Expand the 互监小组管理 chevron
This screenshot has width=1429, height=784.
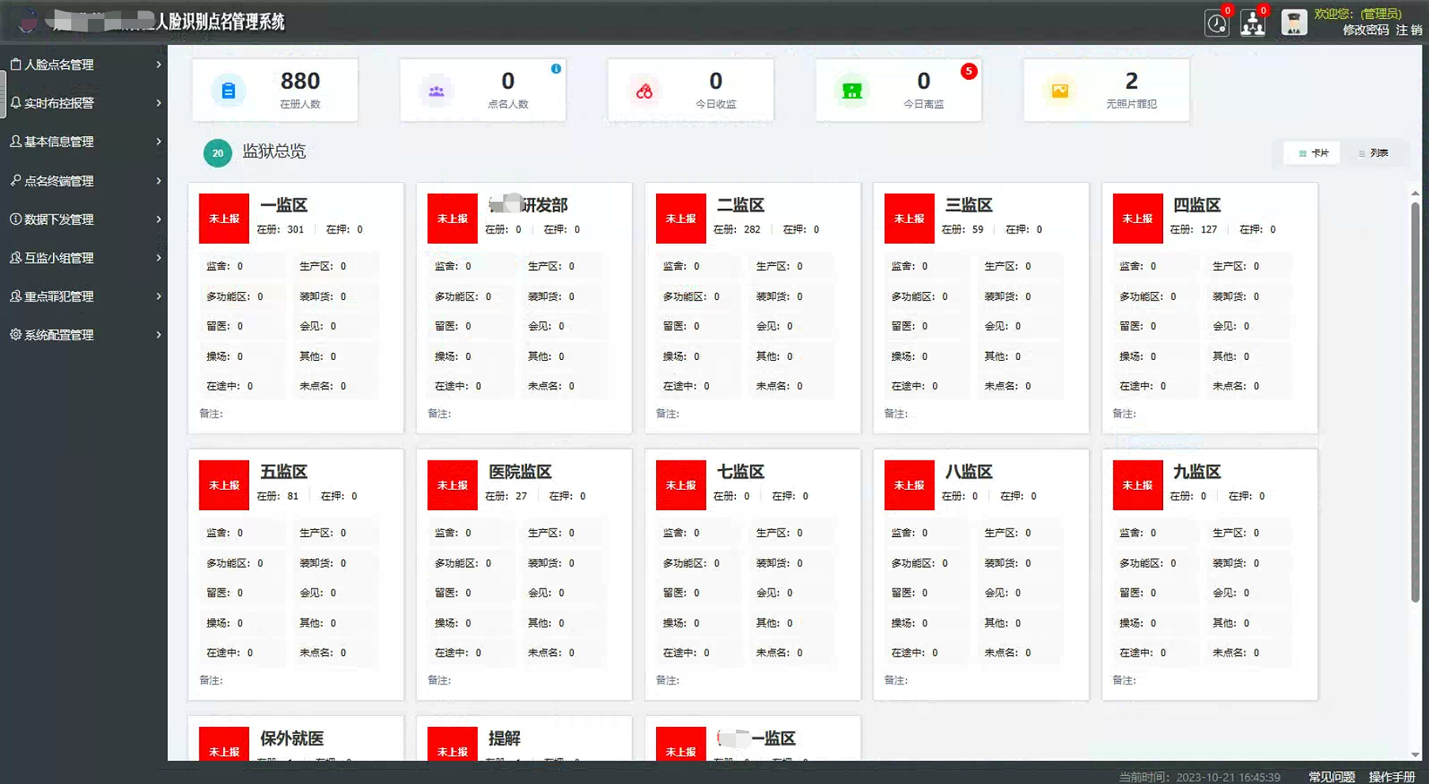158,258
